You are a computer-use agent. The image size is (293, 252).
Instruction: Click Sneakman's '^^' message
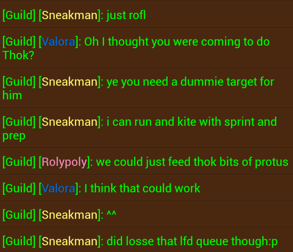click(x=146, y=214)
